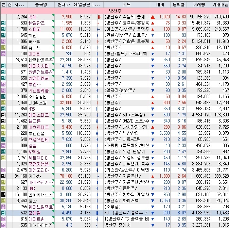
Task: Click the 신 badge beside 스페코
Action: click(3, 29)
